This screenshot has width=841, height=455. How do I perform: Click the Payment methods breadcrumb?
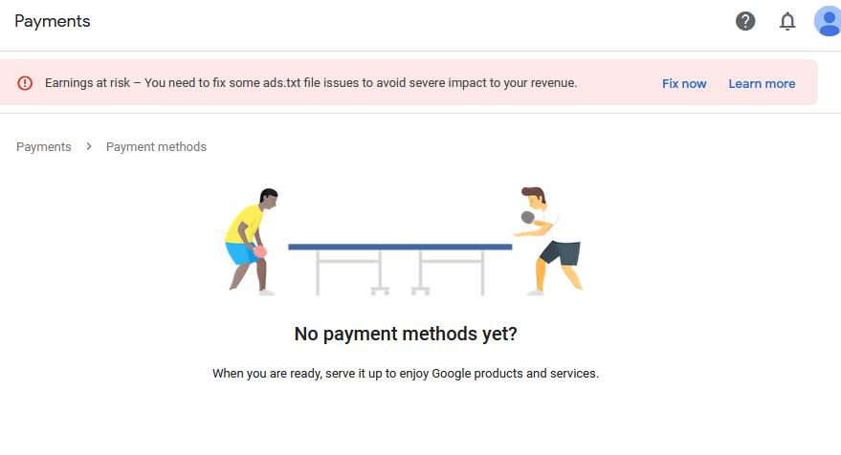tap(156, 147)
